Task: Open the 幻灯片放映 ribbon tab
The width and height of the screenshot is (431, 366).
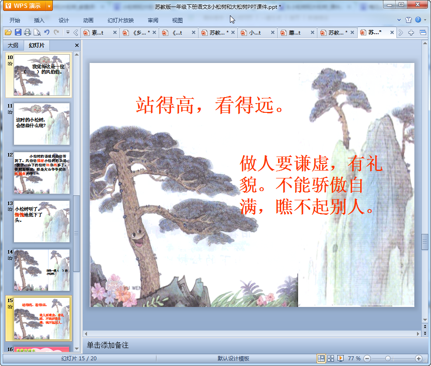Action: click(121, 21)
